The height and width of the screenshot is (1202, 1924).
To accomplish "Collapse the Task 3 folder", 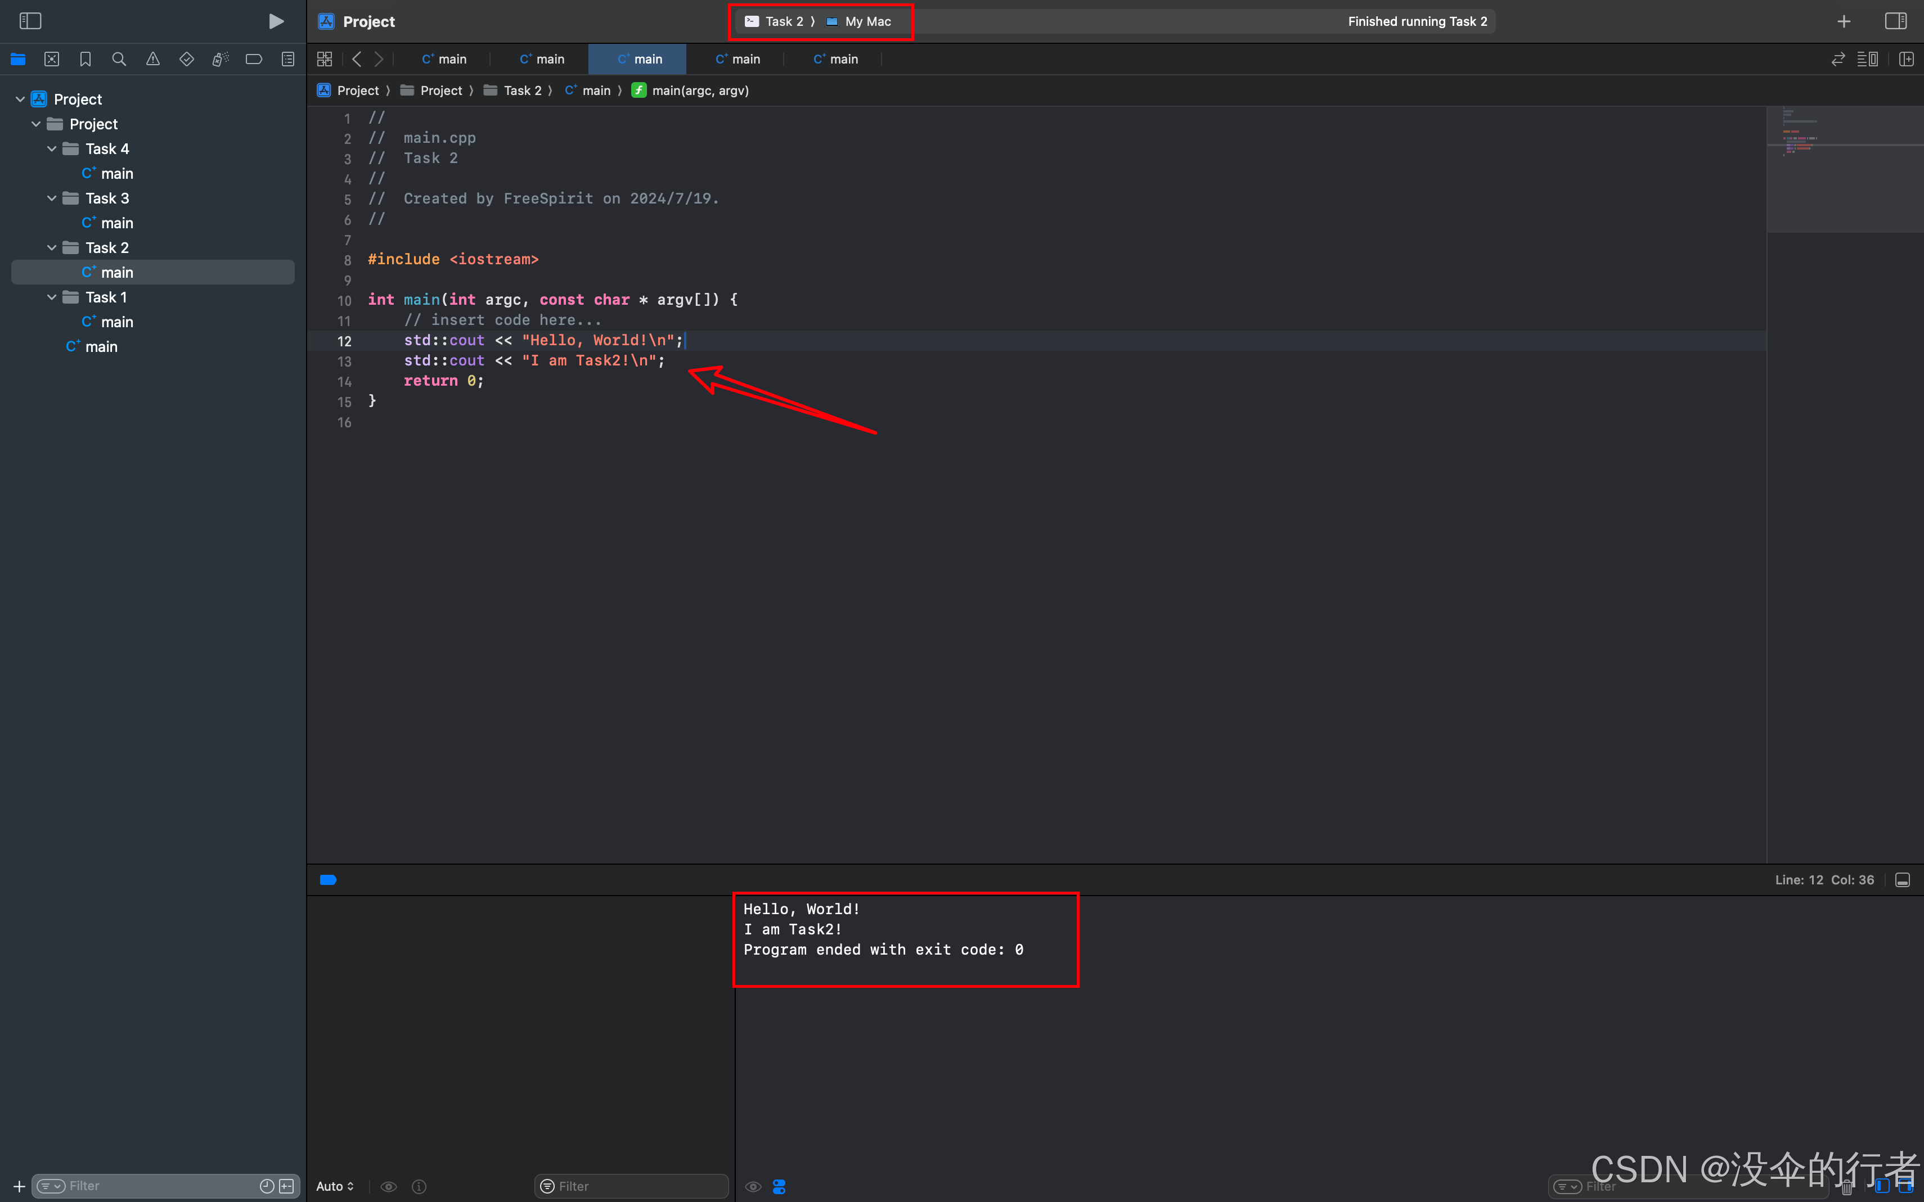I will click(x=52, y=198).
